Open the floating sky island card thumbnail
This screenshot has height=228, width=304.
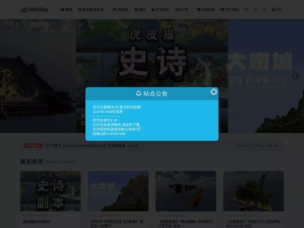click(186, 191)
